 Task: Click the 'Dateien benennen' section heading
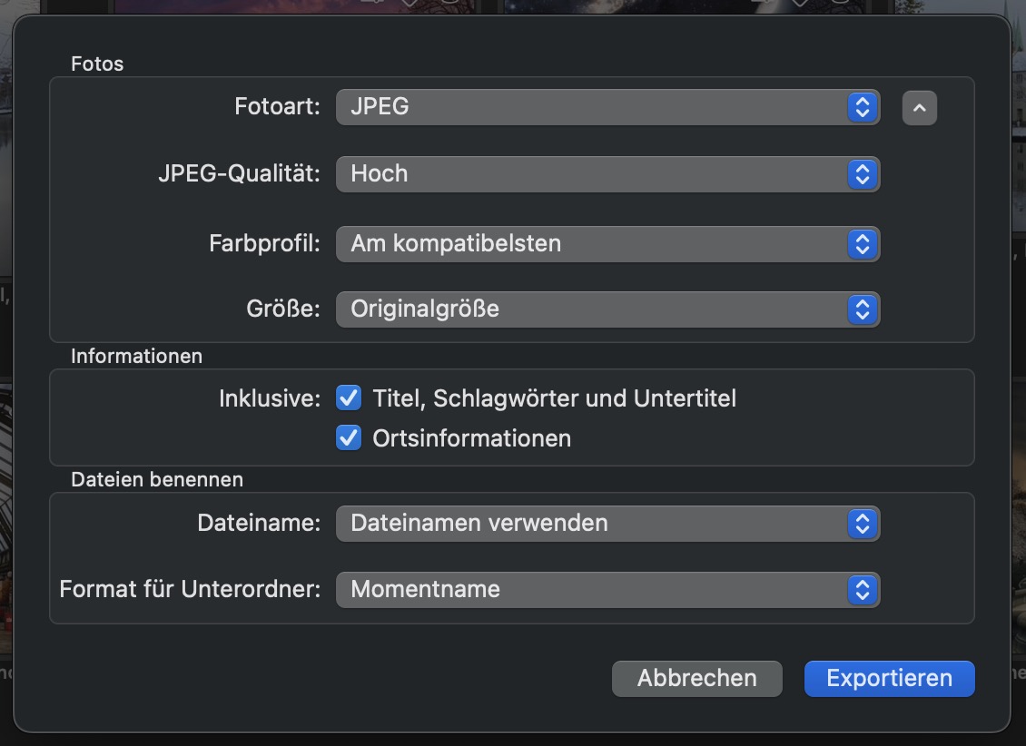pos(157,478)
